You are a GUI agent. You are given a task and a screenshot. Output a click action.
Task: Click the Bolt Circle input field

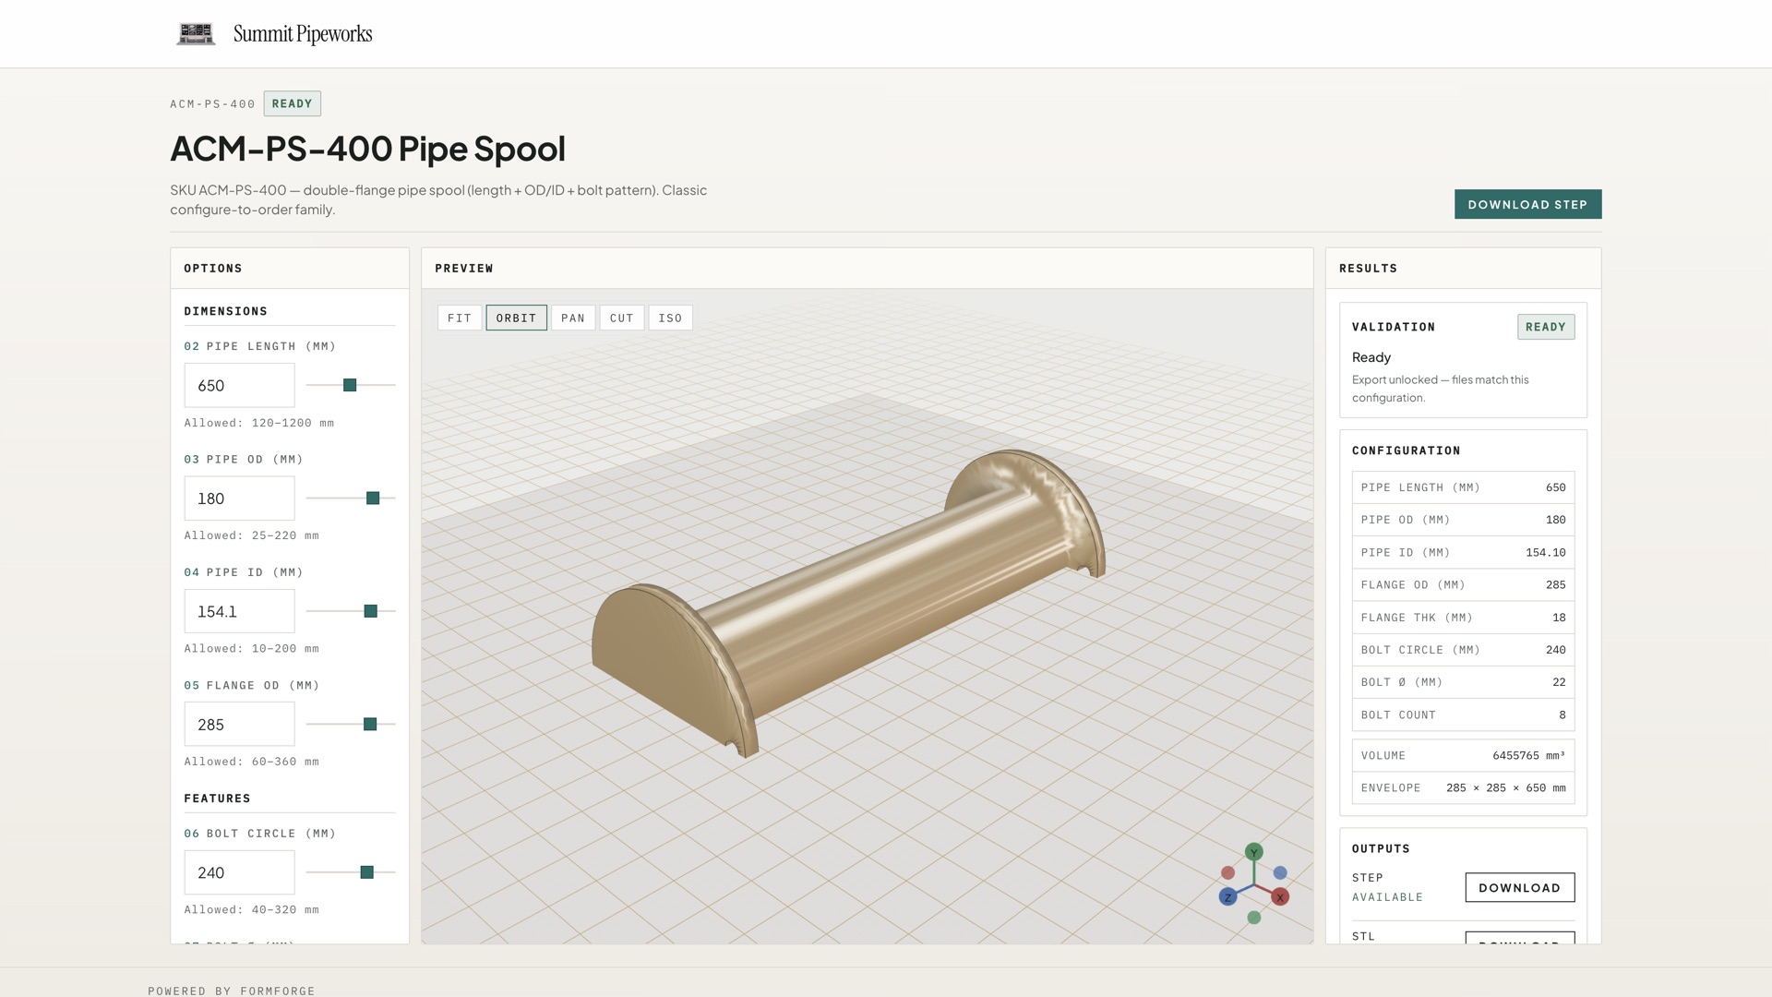[239, 872]
